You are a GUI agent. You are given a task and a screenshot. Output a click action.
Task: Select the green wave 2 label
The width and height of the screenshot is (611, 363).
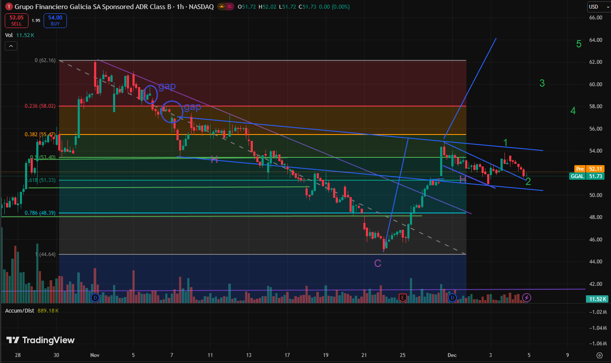point(528,182)
